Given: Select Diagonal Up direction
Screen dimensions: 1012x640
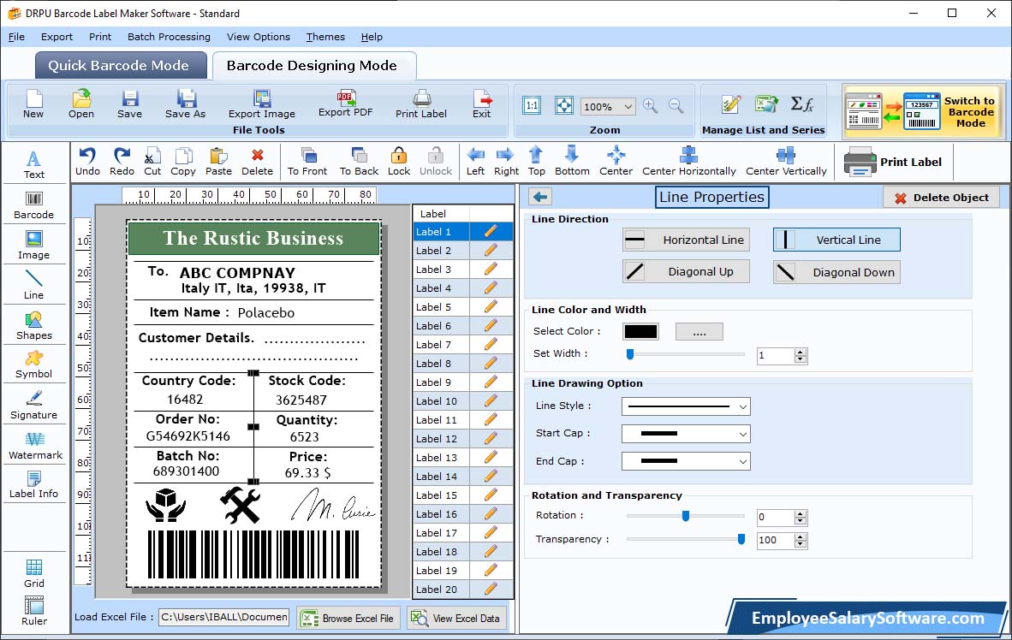Looking at the screenshot, I should point(686,271).
